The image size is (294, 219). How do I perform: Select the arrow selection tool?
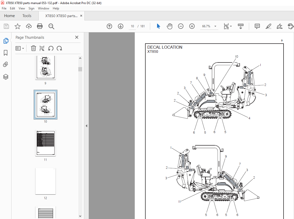click(x=158, y=26)
